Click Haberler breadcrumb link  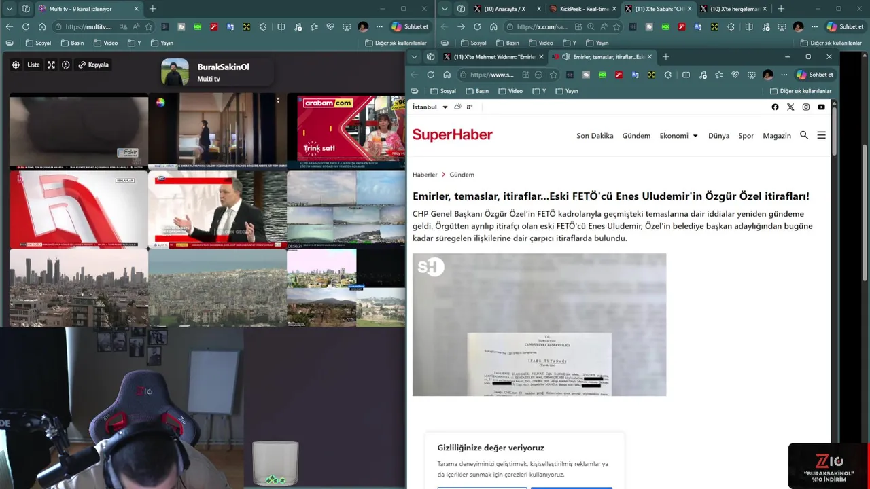[425, 175]
